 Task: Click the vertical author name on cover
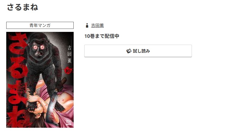coord(69,54)
